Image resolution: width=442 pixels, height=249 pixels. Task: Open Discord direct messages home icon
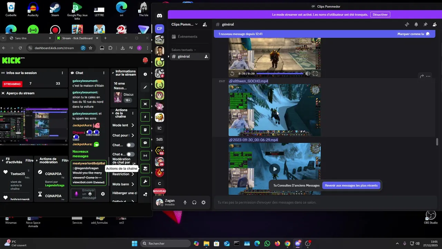tap(160, 16)
